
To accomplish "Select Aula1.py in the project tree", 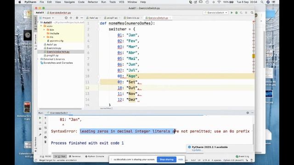I will [x=51, y=44].
